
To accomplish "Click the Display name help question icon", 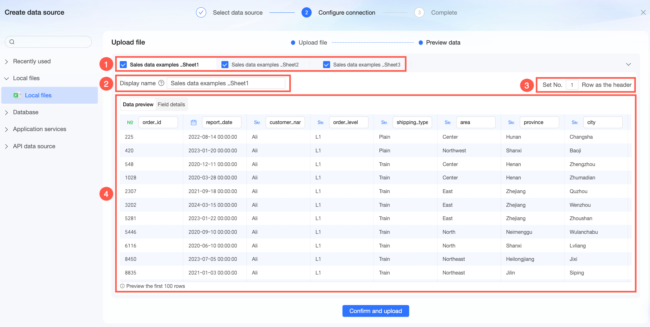I will tap(161, 83).
